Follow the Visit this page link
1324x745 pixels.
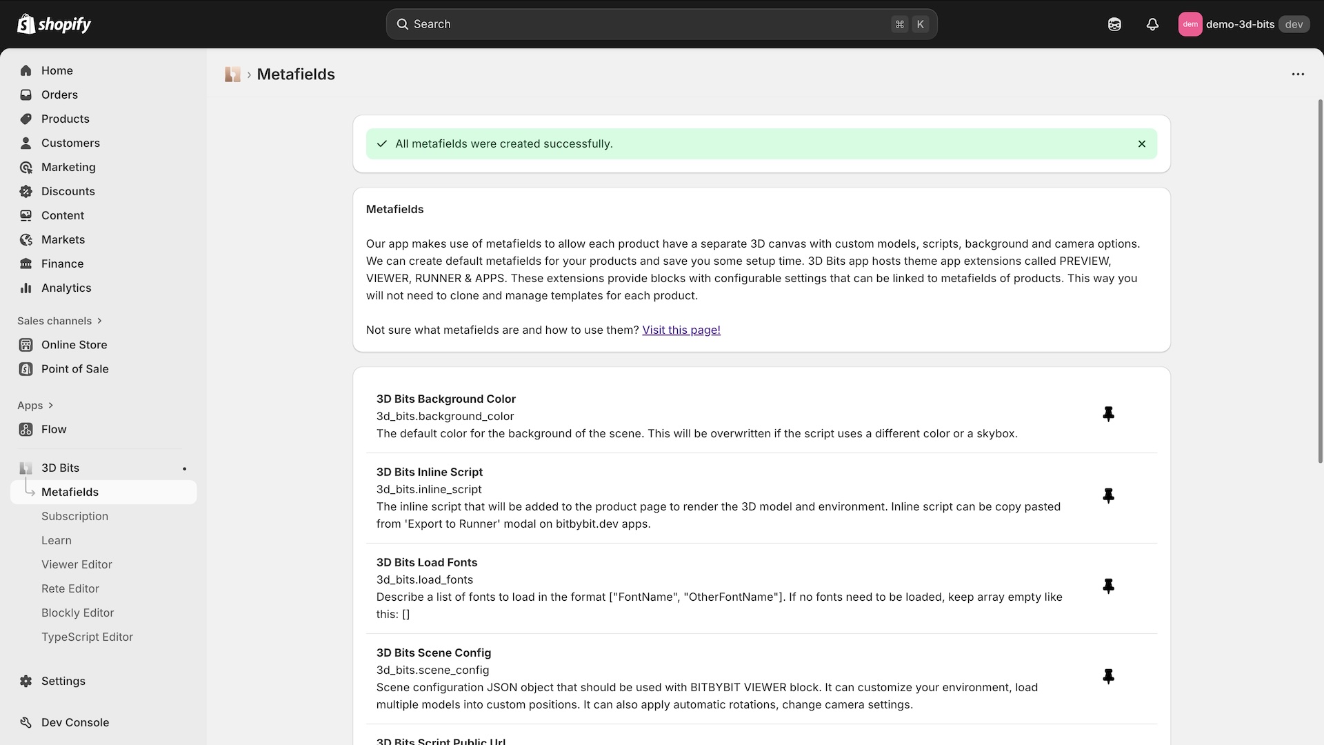point(681,330)
